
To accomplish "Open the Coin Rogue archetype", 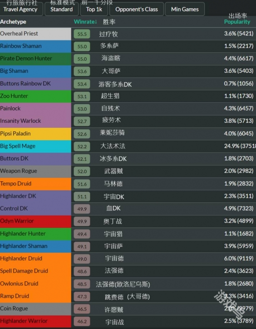I will (35, 309).
